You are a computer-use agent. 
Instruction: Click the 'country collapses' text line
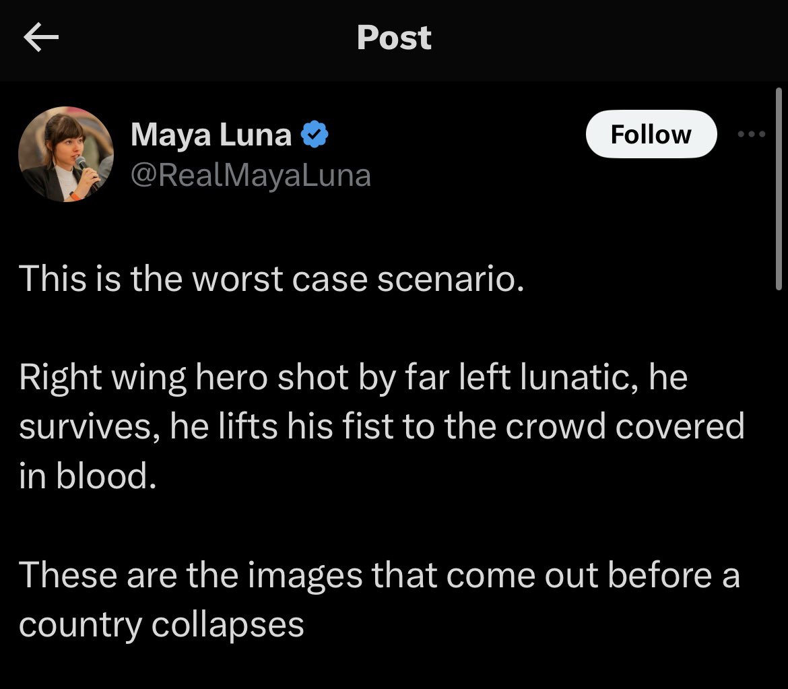(162, 626)
